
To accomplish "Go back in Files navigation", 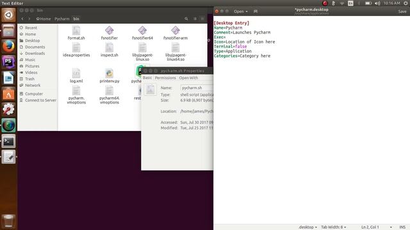I will pyautogui.click(x=22, y=19).
